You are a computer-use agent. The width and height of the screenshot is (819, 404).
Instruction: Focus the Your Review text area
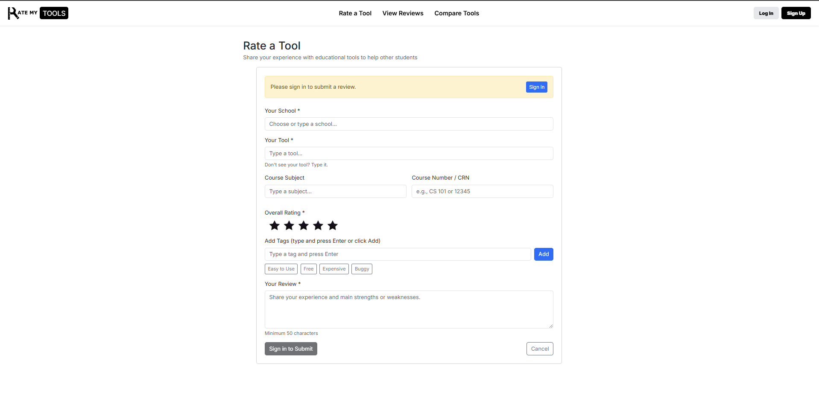(x=409, y=309)
